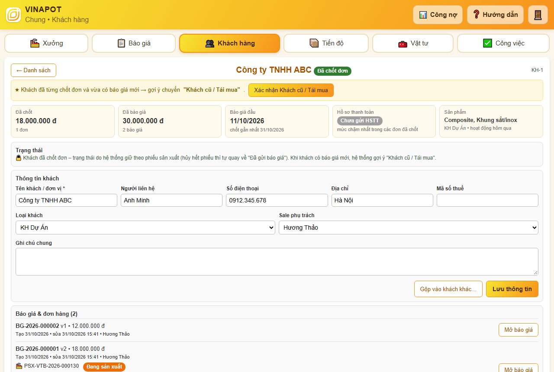Click the 11/10/2026 Báo giá đầu date
The height and width of the screenshot is (372, 554).
[247, 121]
